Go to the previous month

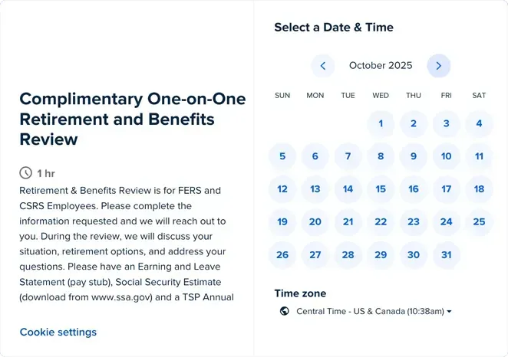coord(323,66)
